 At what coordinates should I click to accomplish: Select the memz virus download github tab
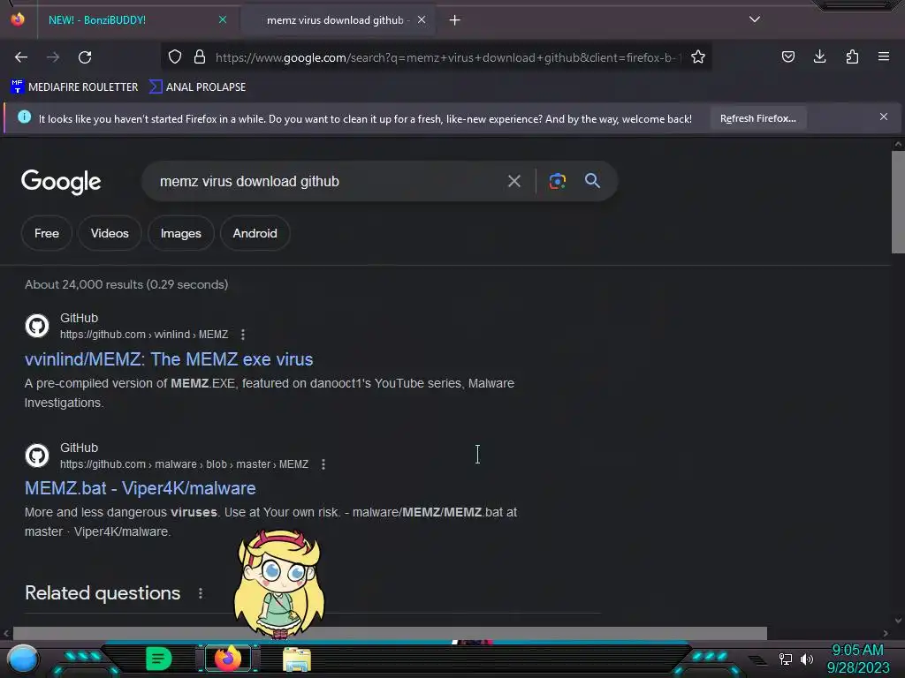(338, 20)
